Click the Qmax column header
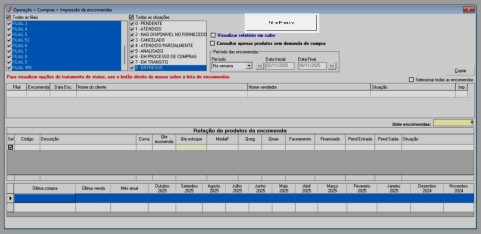 [x=273, y=139]
